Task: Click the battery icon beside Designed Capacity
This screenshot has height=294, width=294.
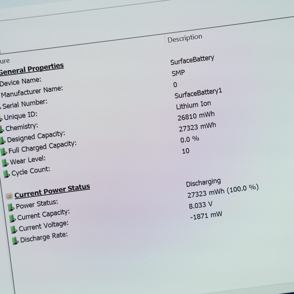Action: click(x=2, y=140)
